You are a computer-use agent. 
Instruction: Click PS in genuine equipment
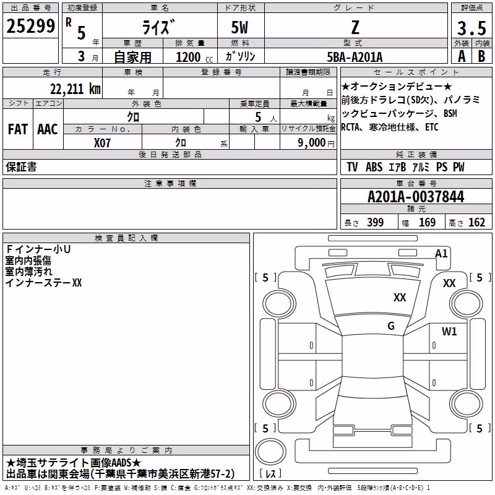click(x=442, y=167)
